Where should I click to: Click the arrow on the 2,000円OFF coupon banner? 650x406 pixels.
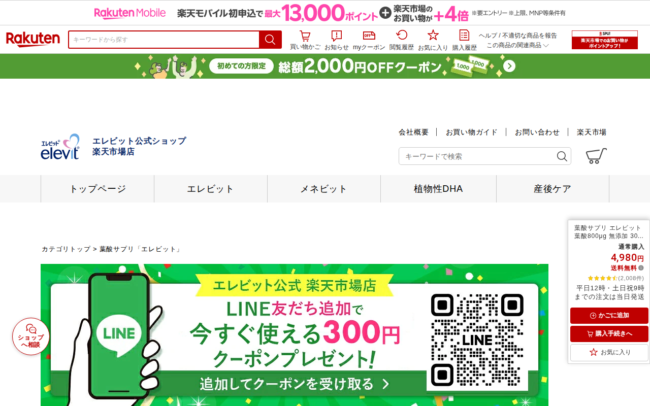509,66
